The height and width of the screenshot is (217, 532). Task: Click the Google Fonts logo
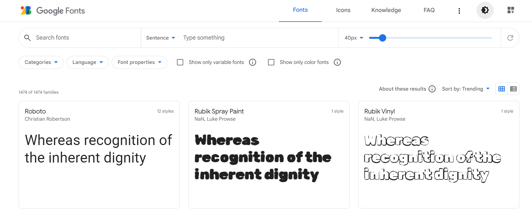53,11
